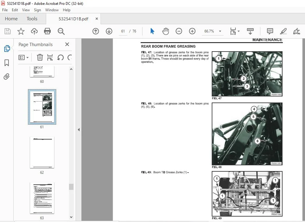This screenshot has height=222, width=305.
Task: Select the arrow selection tool
Action: (152, 31)
